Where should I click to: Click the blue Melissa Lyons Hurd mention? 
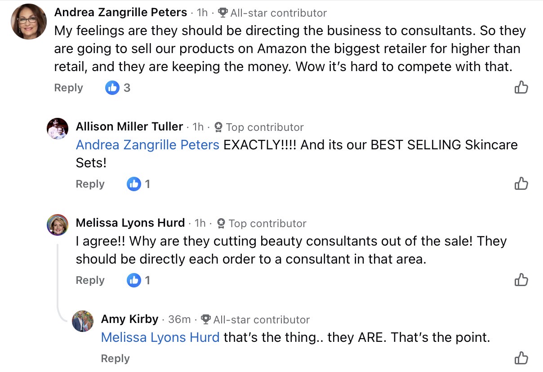click(160, 337)
